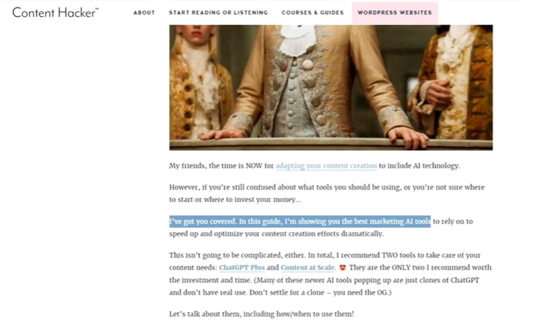Go to COURSES & GUIDES
This screenshot has width=533, height=325.
[312, 13]
